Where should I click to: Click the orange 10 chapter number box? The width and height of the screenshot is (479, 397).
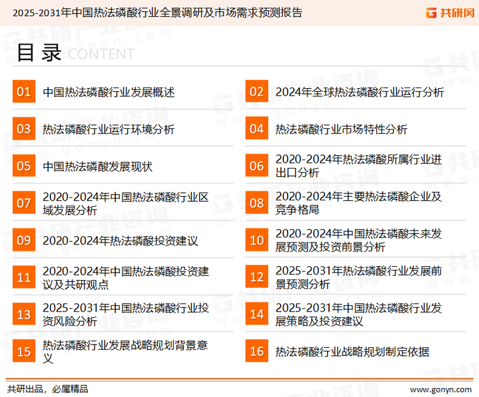point(257,240)
